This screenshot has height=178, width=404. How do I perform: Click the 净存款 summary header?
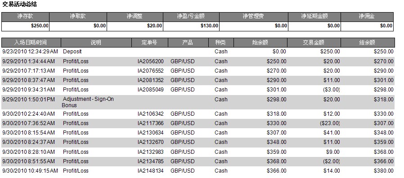click(x=25, y=17)
